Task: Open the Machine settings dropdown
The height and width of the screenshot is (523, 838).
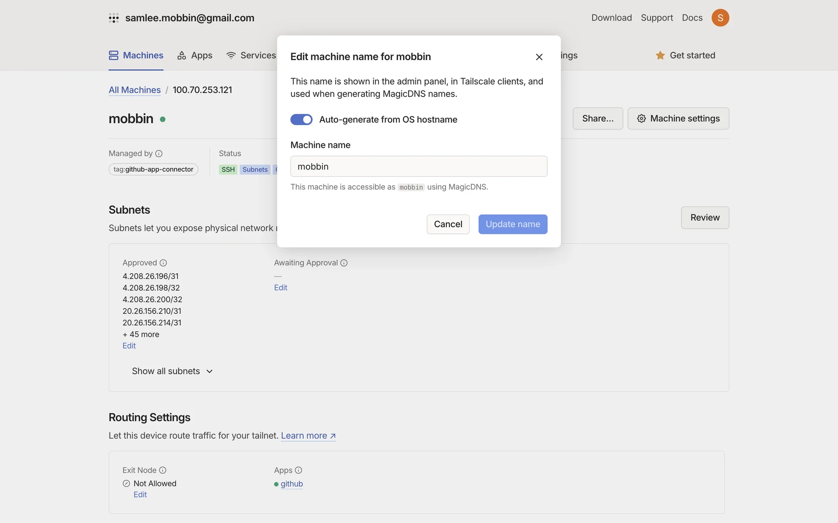Action: pyautogui.click(x=678, y=119)
